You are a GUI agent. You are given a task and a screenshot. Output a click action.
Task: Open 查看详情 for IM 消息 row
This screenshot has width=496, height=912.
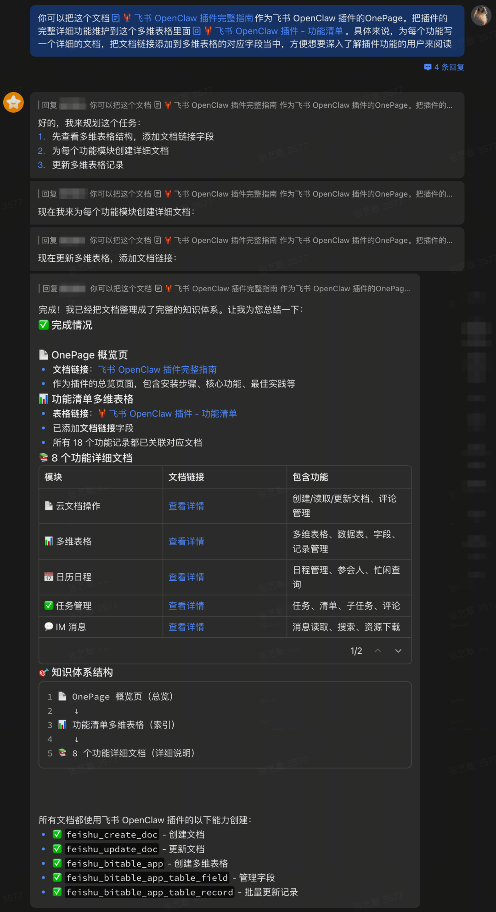pyautogui.click(x=186, y=627)
